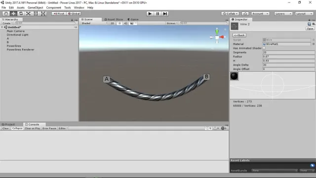
Task: Click the Angle Delta value field
Action: [x=288, y=65]
